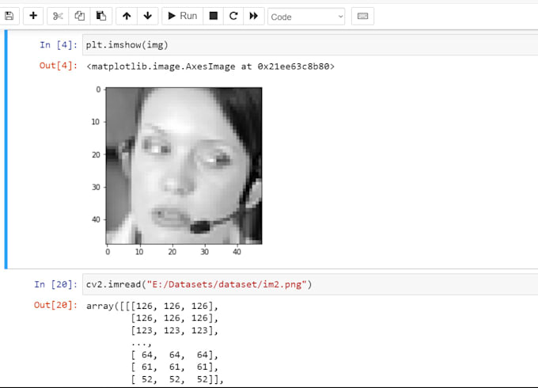Select the array row [ 64, 64, 64]
Image resolution: width=538 pixels, height=388 pixels.
point(174,355)
